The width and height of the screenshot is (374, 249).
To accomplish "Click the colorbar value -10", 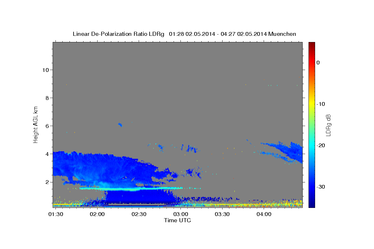I will coord(321,104).
